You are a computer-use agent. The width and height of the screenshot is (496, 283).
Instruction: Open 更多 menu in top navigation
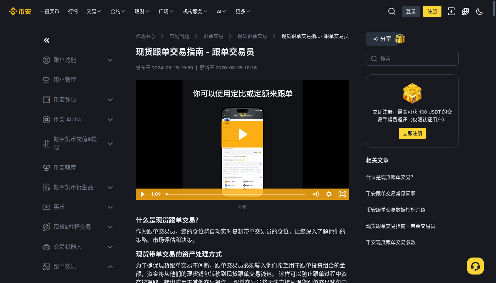[243, 11]
